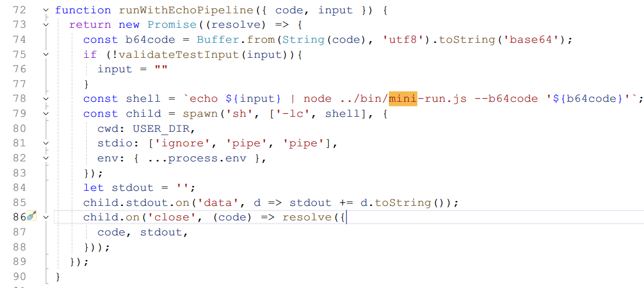
Task: Collapse the runWithEchoPipeline function at line 72
Action: (46, 10)
